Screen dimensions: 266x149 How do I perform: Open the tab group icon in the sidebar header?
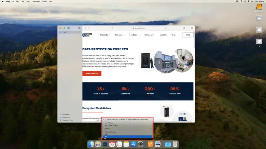[79, 28]
